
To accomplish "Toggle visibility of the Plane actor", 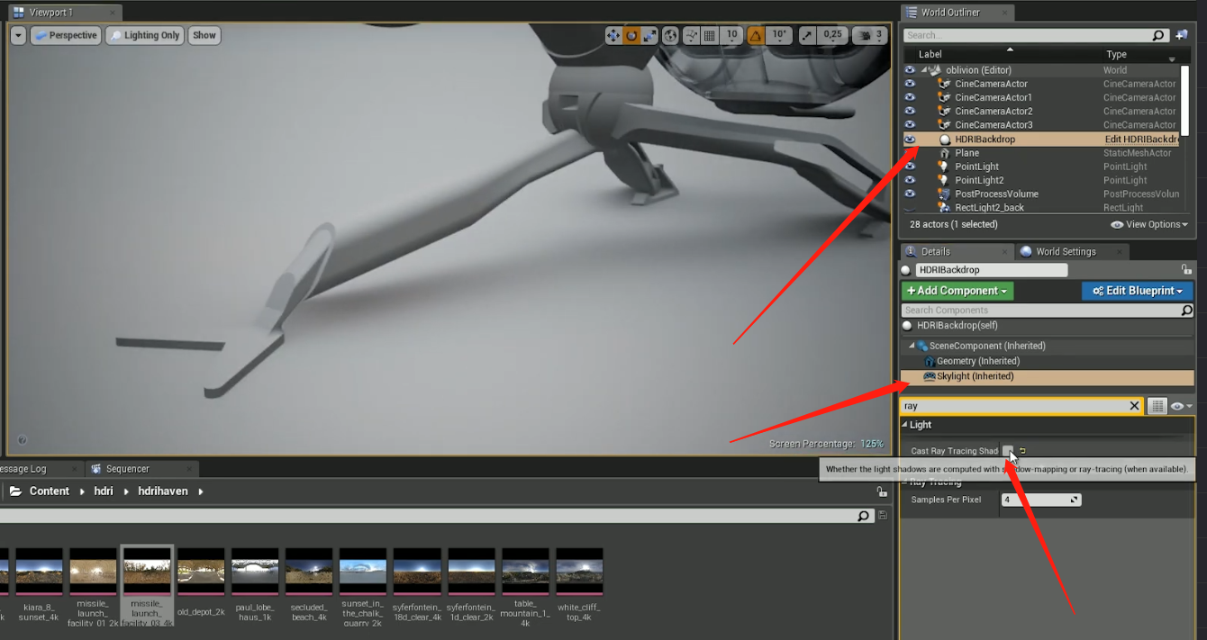I will [910, 152].
